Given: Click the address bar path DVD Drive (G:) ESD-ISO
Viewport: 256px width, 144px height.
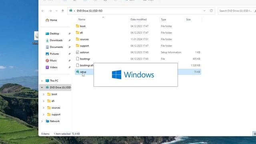Looking at the screenshot, I should [x=90, y=11].
